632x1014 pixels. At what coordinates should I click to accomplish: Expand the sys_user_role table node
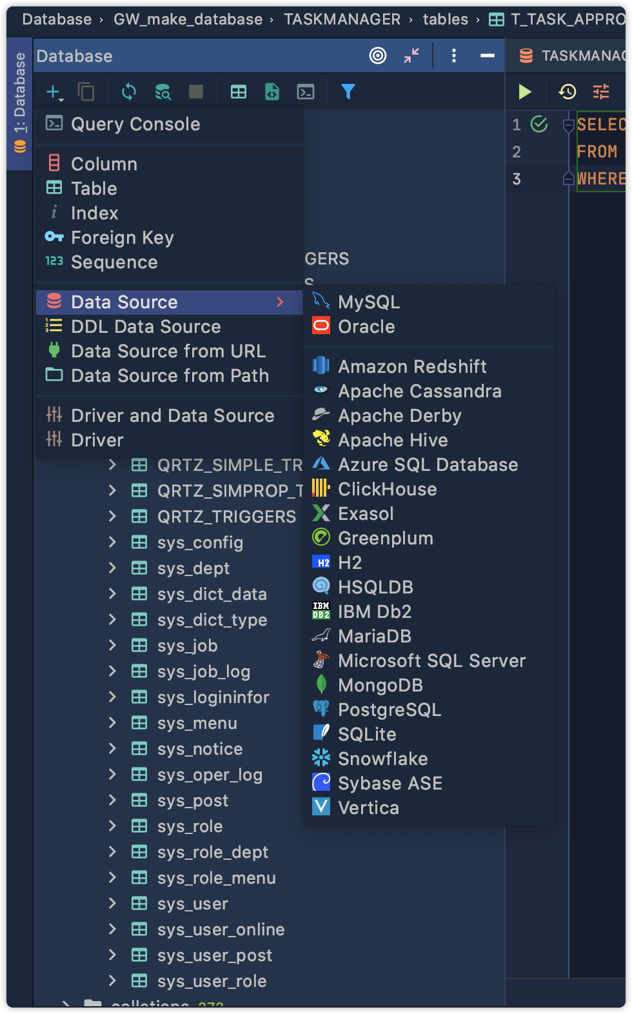tap(113, 980)
